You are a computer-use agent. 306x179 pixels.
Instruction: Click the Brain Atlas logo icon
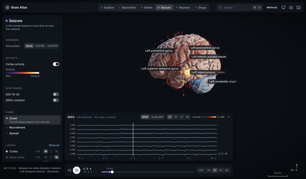pyautogui.click(x=7, y=7)
